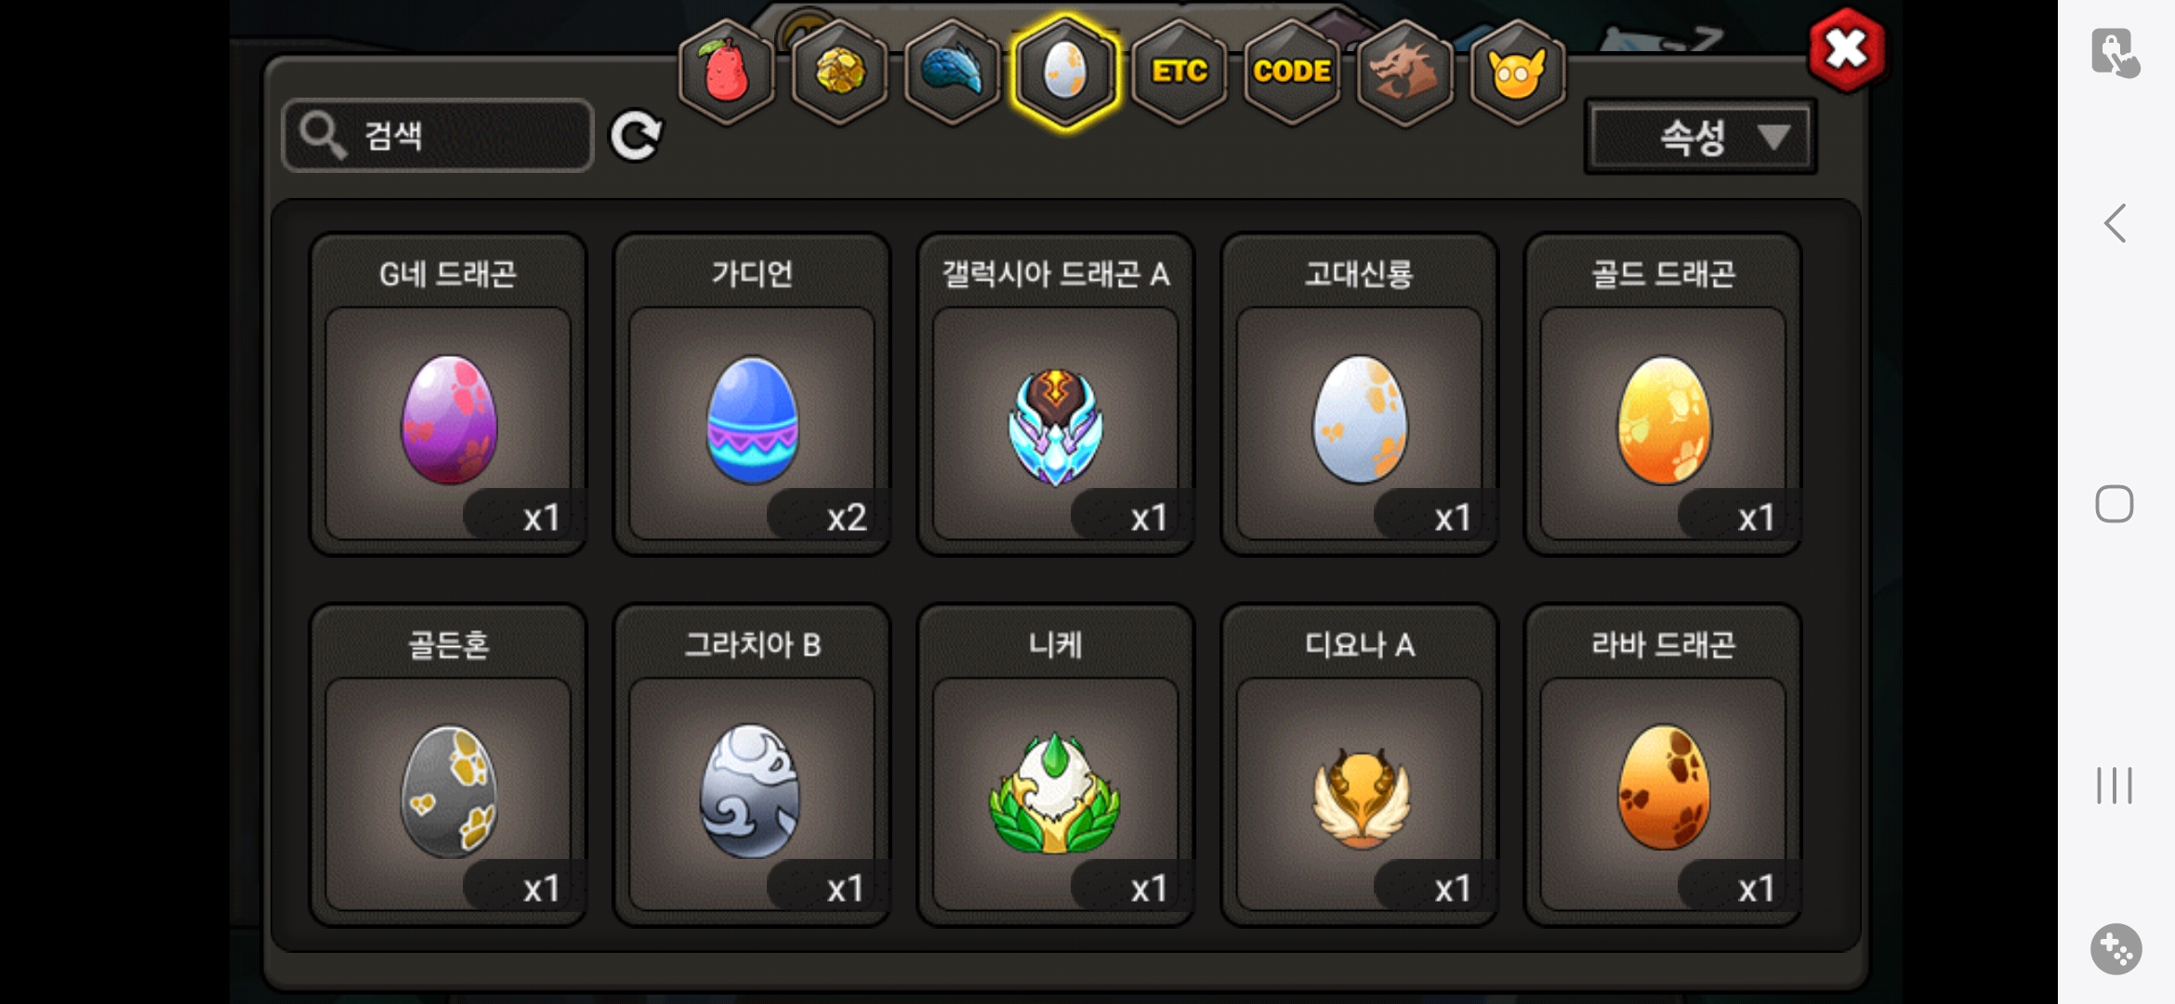Viewport: 2175px width, 1004px height.
Task: Open the CODE tab
Action: tap(1292, 72)
